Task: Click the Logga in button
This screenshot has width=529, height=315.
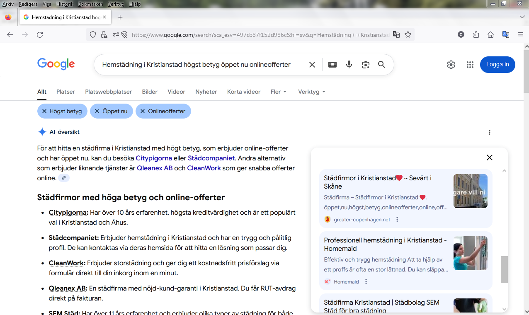Action: click(497, 65)
